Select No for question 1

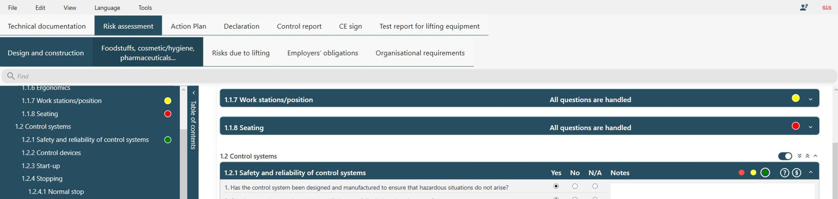point(575,186)
